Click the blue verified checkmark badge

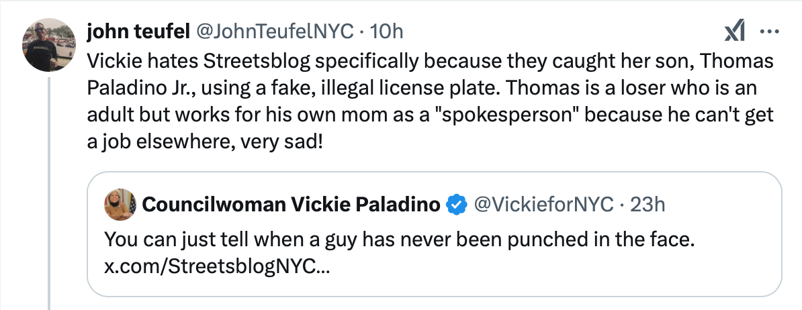coord(458,204)
